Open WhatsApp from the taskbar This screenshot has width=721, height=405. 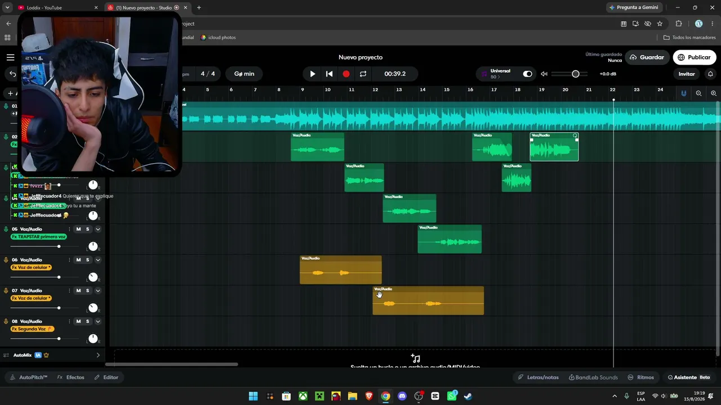pyautogui.click(x=452, y=396)
